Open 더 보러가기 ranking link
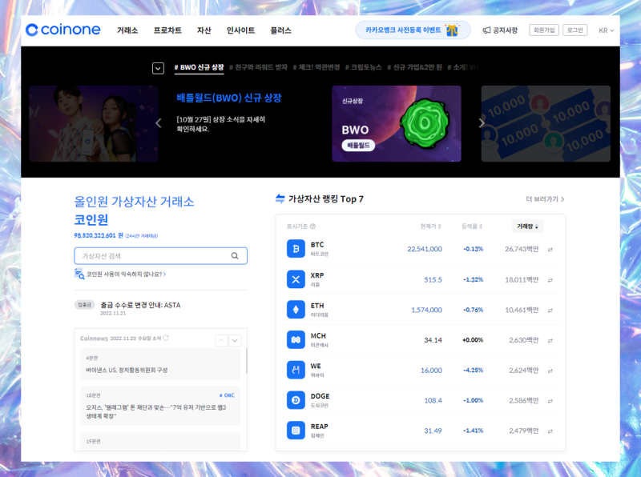The image size is (641, 477). click(x=545, y=199)
